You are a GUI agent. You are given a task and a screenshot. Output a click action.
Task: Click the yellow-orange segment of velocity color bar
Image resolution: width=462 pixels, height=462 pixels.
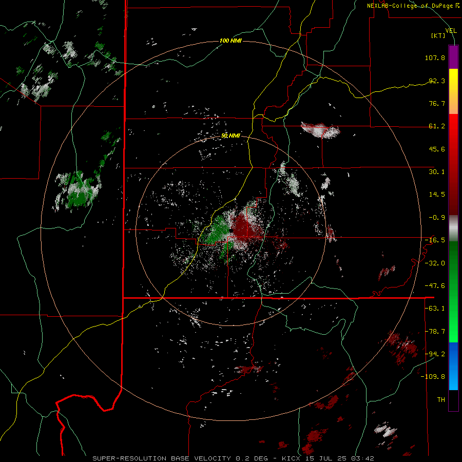(453, 91)
